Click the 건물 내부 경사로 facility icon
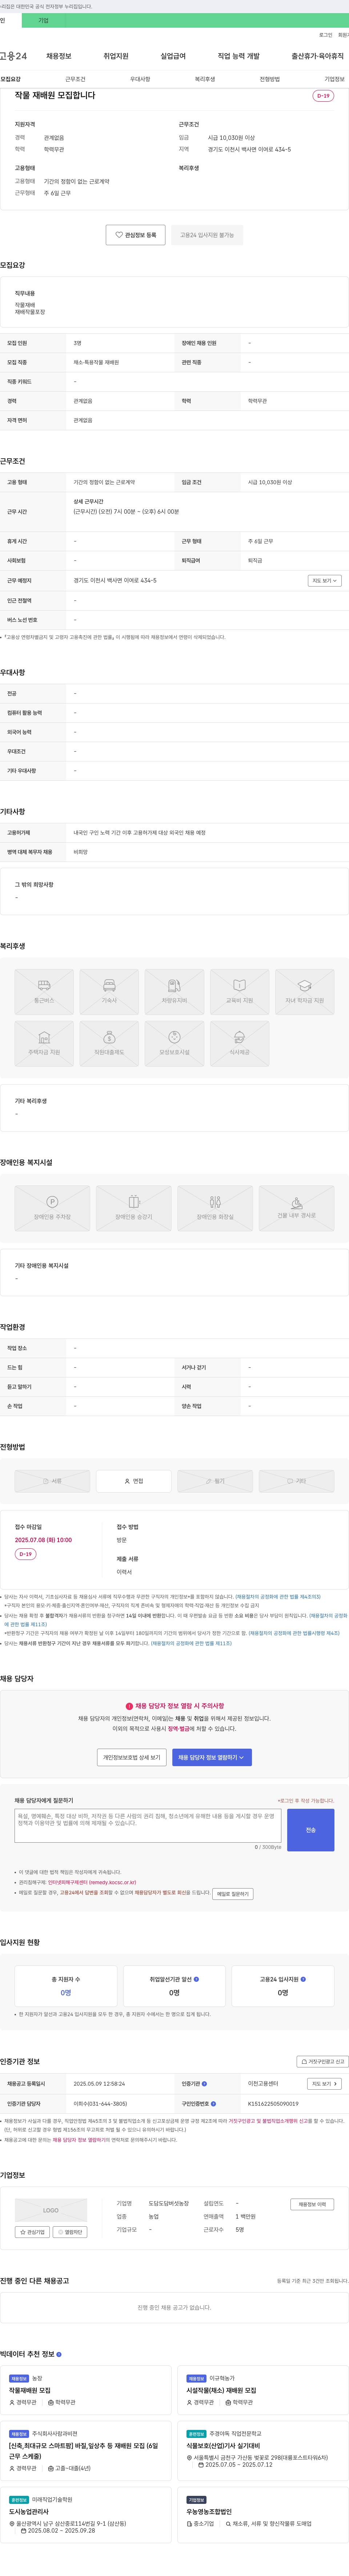This screenshot has width=349, height=2576. click(x=296, y=1208)
